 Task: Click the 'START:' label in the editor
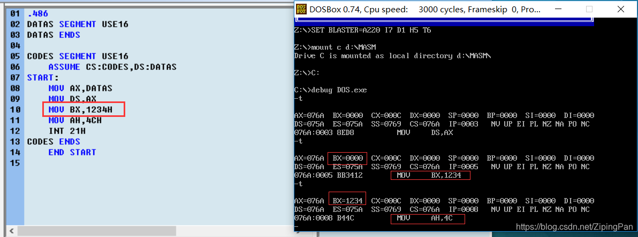pyautogui.click(x=43, y=77)
